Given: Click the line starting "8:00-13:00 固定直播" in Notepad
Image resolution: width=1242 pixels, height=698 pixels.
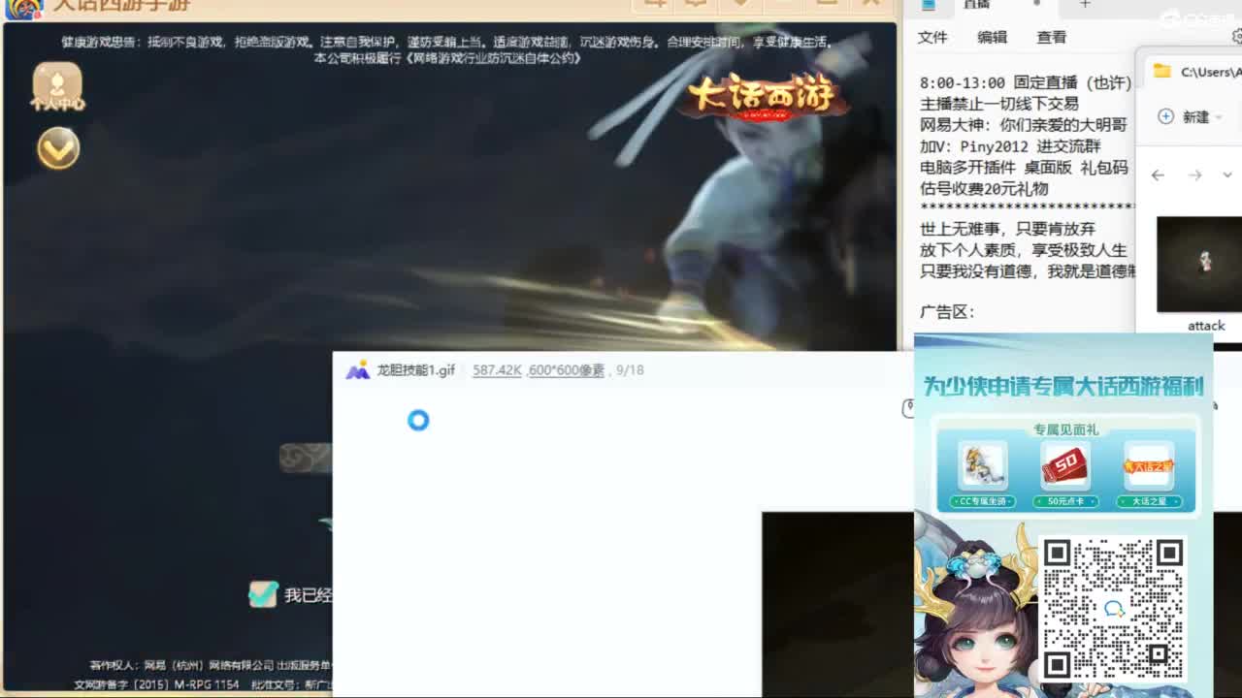Looking at the screenshot, I should (x=1026, y=82).
